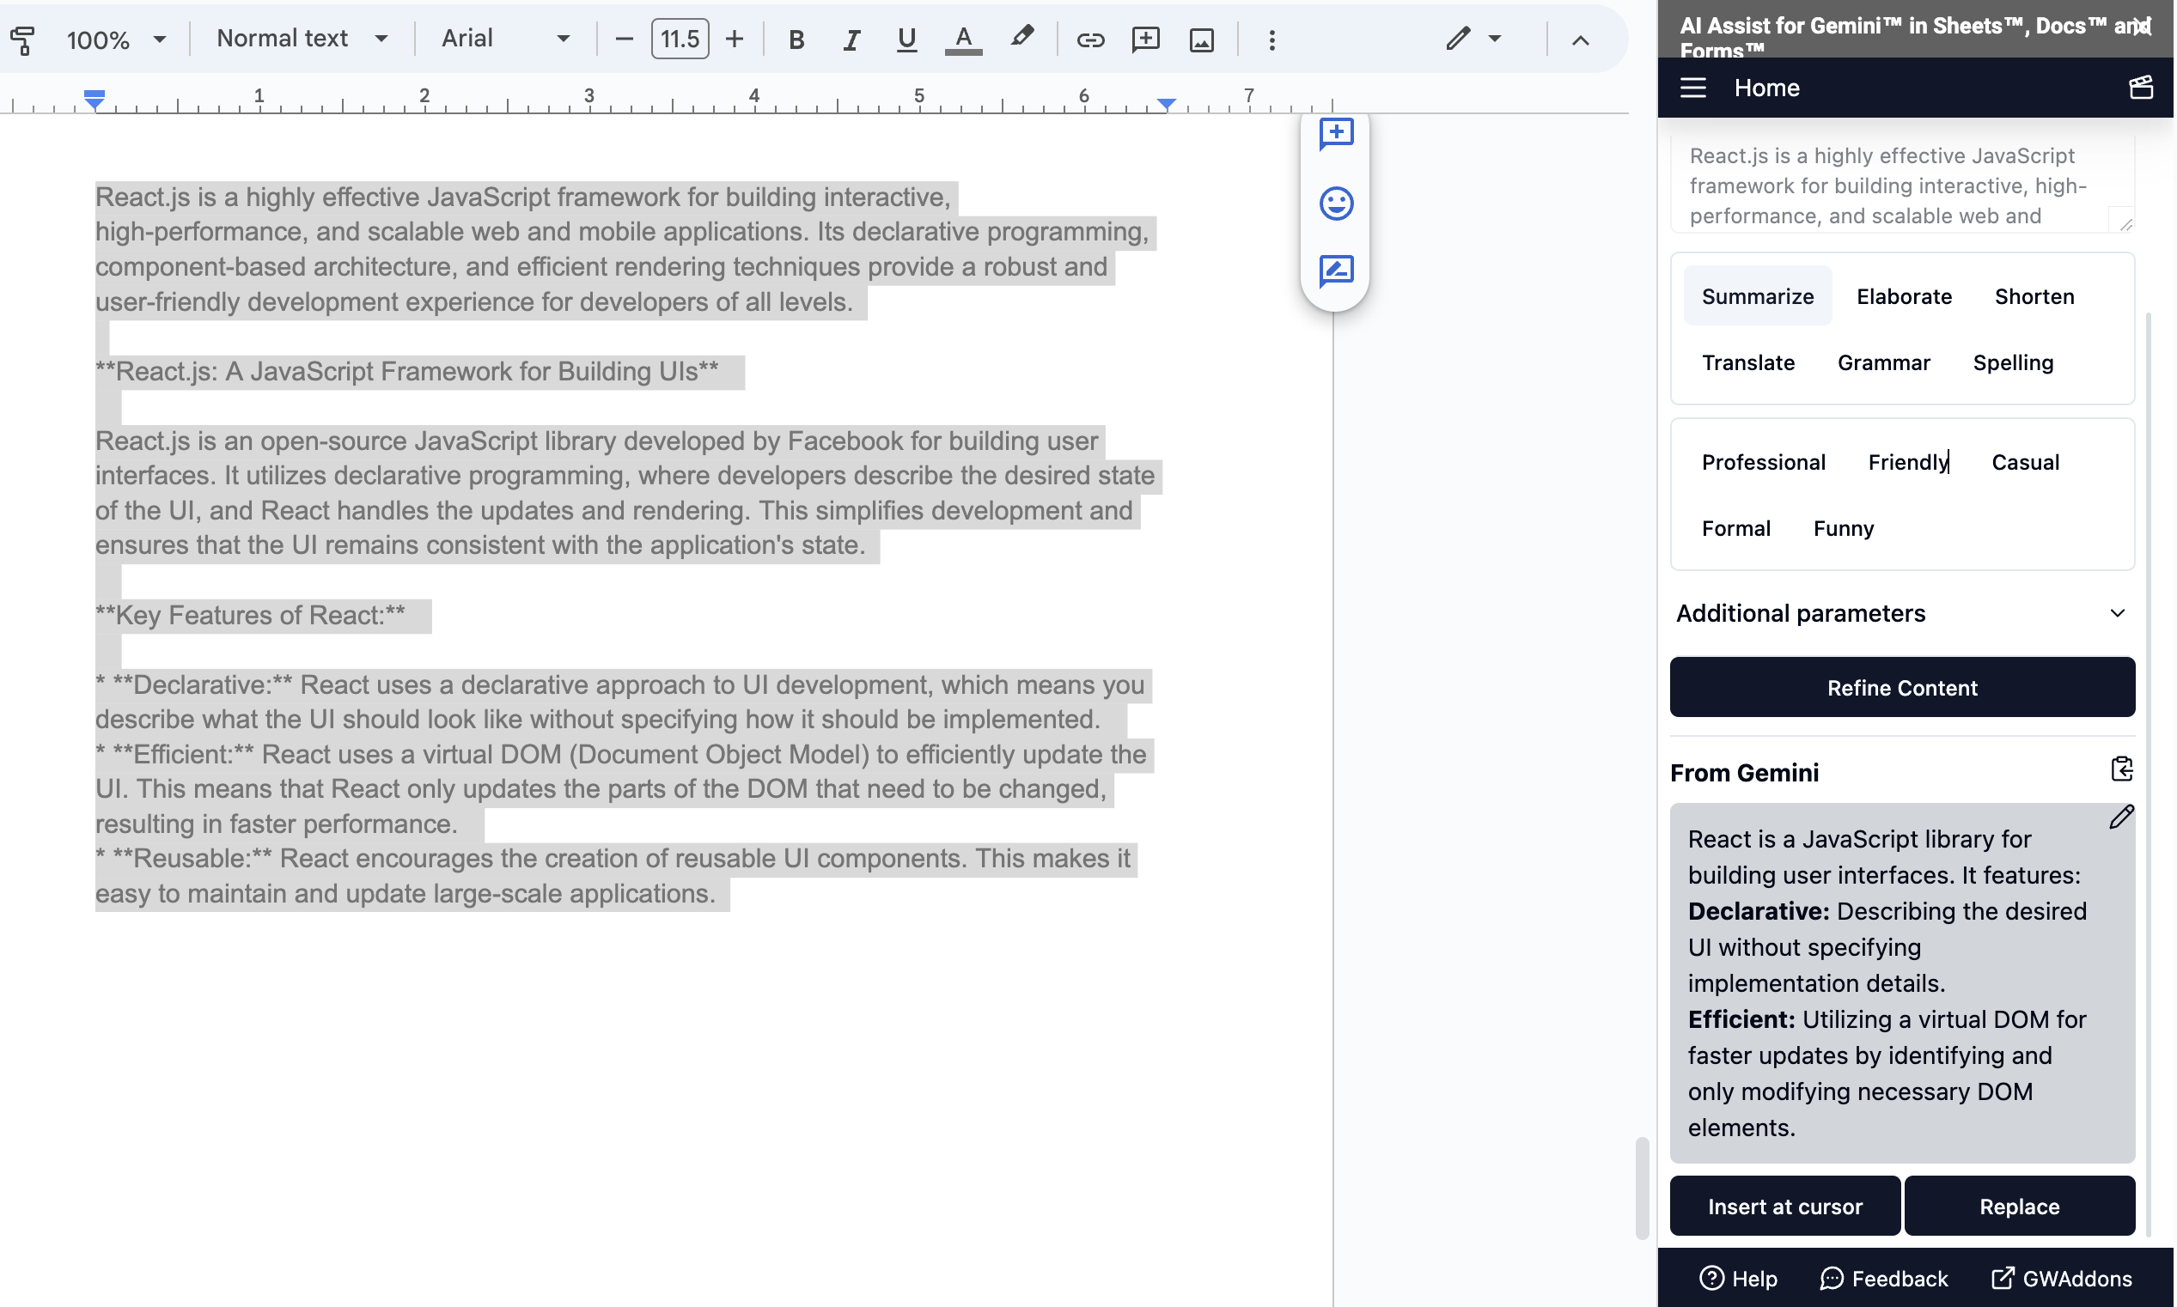Screen dimensions: 2177x1307
Task: Click the right indent marker on the ruler
Action: [1167, 104]
